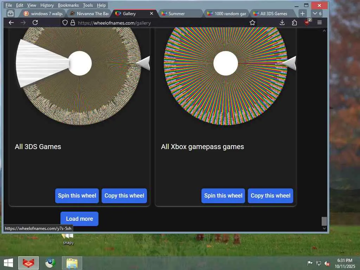This screenshot has height=270, width=360.
Task: Switch to the 1000 random games tab
Action: coord(227,14)
